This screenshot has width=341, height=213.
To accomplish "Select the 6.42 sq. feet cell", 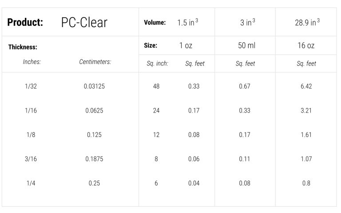I will tap(306, 86).
